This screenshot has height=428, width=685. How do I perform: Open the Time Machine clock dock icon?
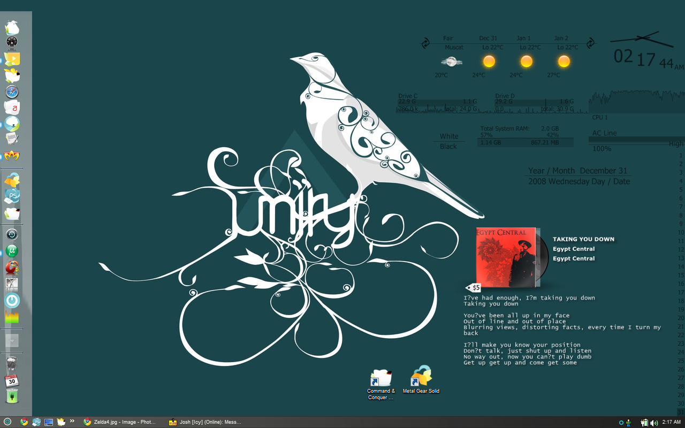click(x=12, y=234)
